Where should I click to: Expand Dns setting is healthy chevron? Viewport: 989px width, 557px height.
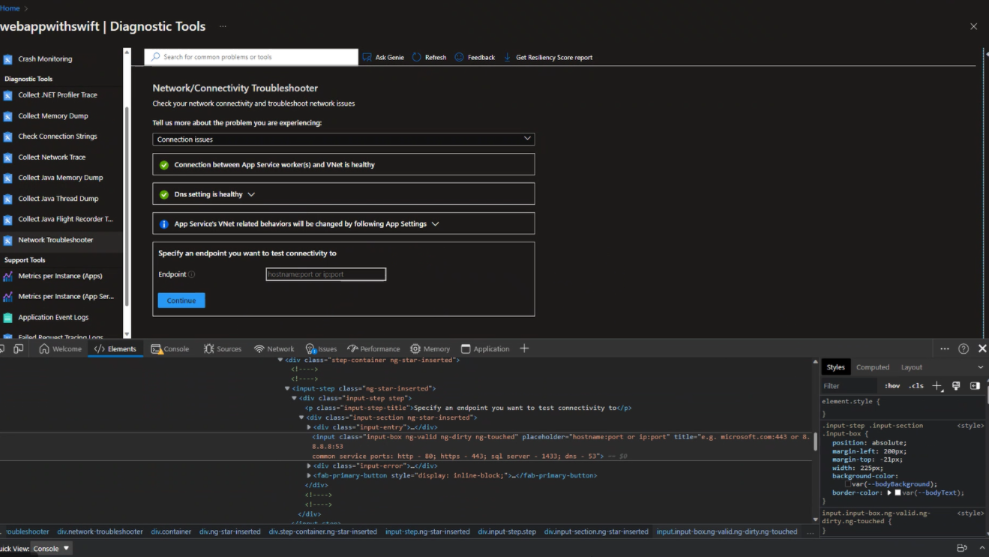[251, 194]
